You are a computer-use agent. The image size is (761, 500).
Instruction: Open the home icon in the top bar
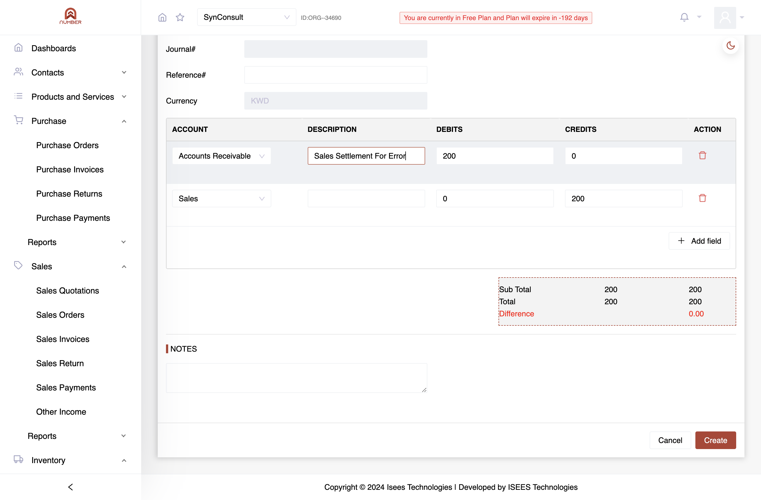click(x=162, y=17)
